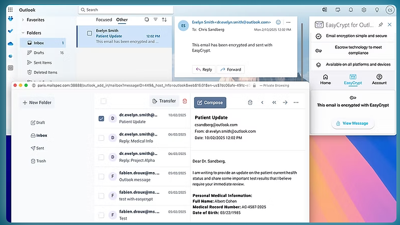Expand Favorites in the Outlook folder pane
The height and width of the screenshot is (225, 400).
pyautogui.click(x=23, y=19)
